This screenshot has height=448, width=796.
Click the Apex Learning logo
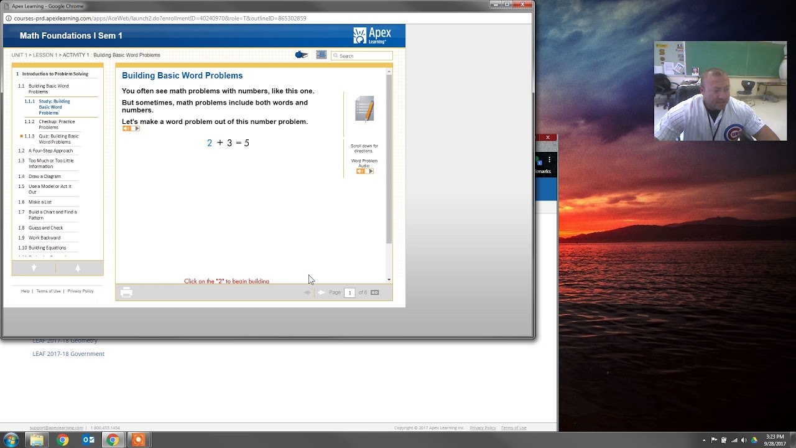tap(372, 35)
